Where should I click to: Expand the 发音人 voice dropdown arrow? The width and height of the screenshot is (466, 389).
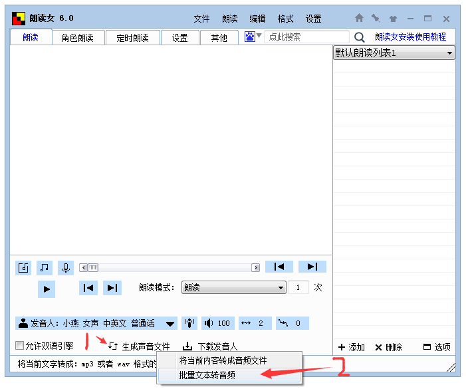coord(170,324)
